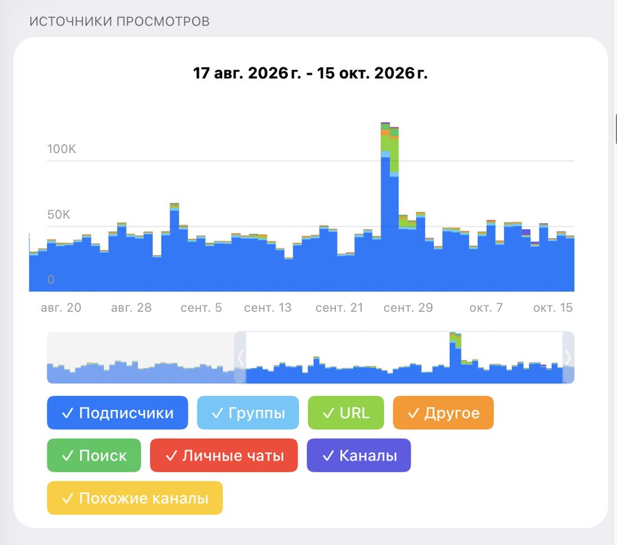Grab the left range selector handle
Viewport: 617px width, 545px height.
pyautogui.click(x=240, y=358)
